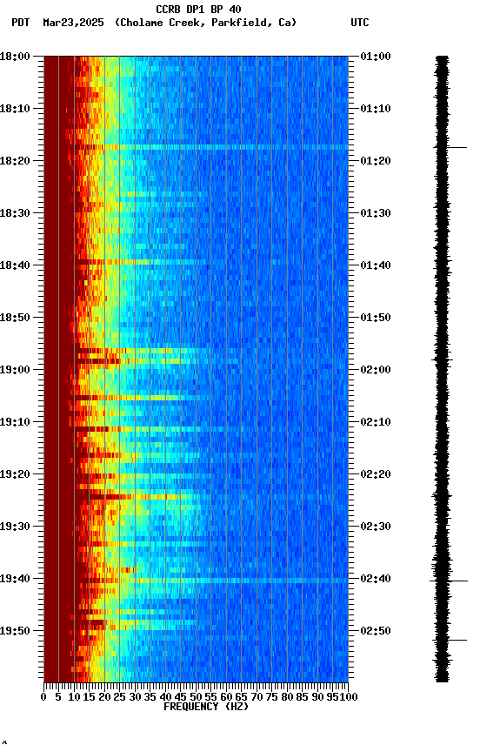This screenshot has width=480, height=752.
Task: Click the 19:30 PDT time label
Action: click(x=15, y=527)
